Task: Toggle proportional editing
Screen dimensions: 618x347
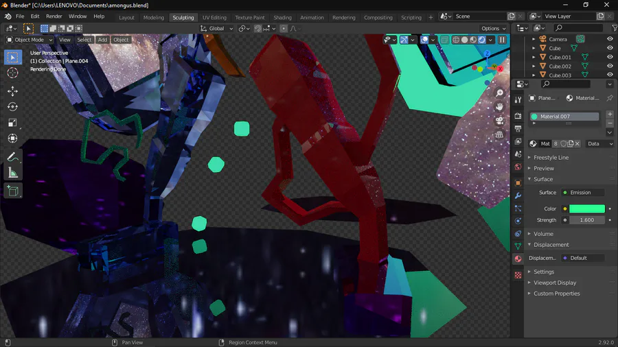Action: [284, 28]
